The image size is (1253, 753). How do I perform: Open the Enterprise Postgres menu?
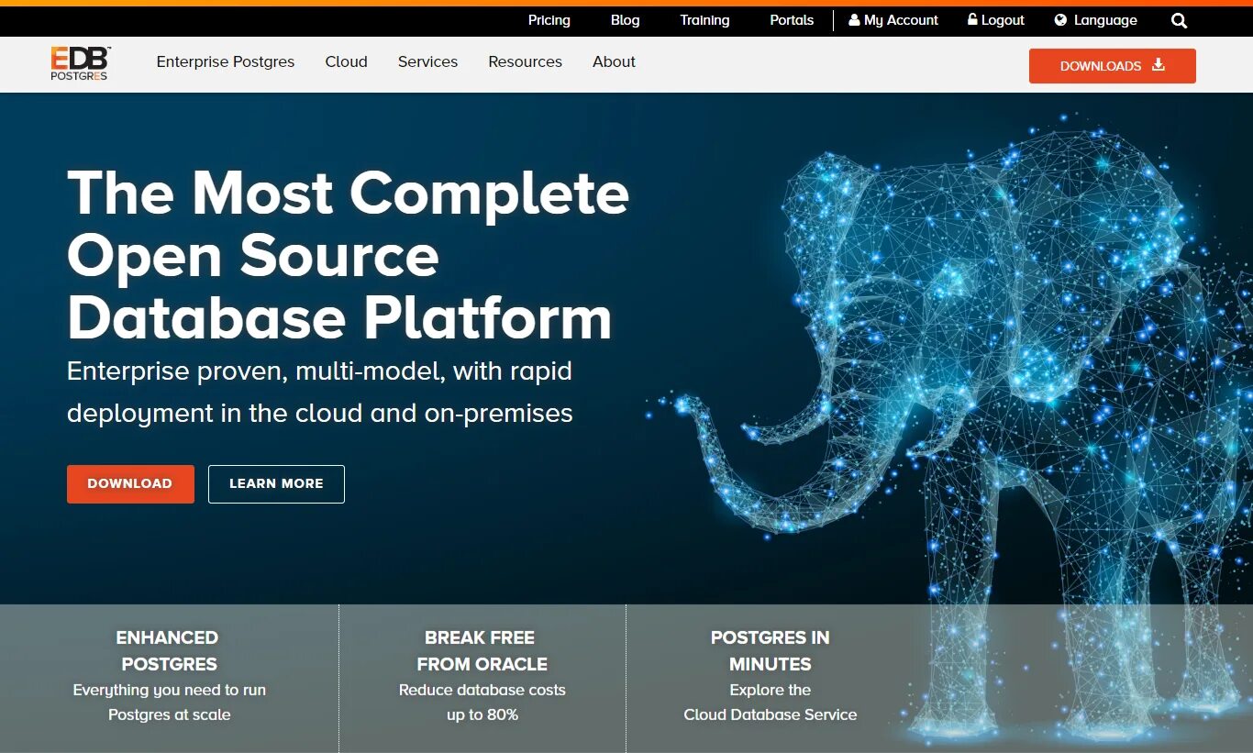[226, 61]
